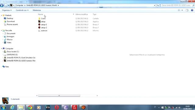Open the Documenti library
Screen dimensions: 195x110
[x=11, y=33]
